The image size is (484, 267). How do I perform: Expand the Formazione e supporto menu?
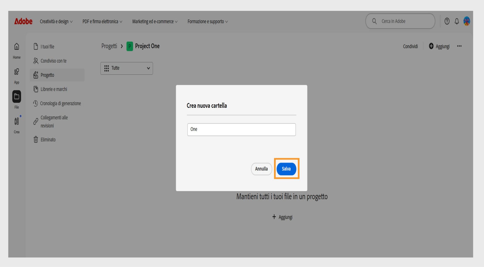(x=207, y=21)
